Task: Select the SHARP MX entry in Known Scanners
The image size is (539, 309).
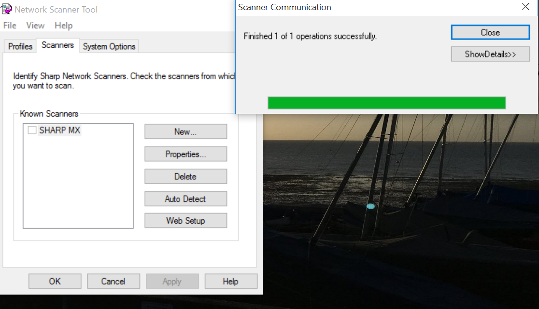Action: click(x=60, y=130)
